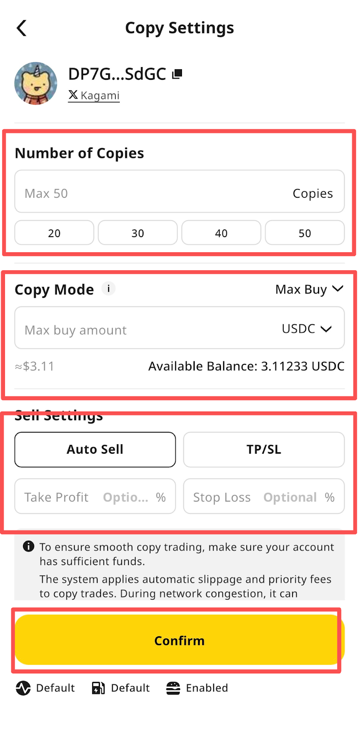Image resolution: width=359 pixels, height=734 pixels.
Task: Switch to the TP/SL option
Action: 264,450
